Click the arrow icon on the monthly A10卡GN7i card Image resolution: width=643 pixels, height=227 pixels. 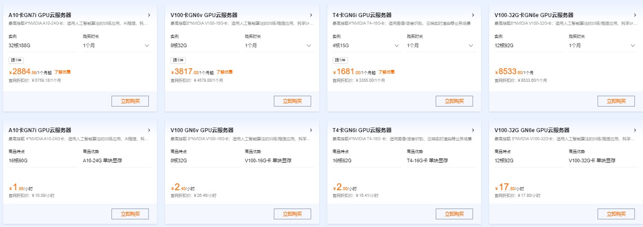click(149, 15)
